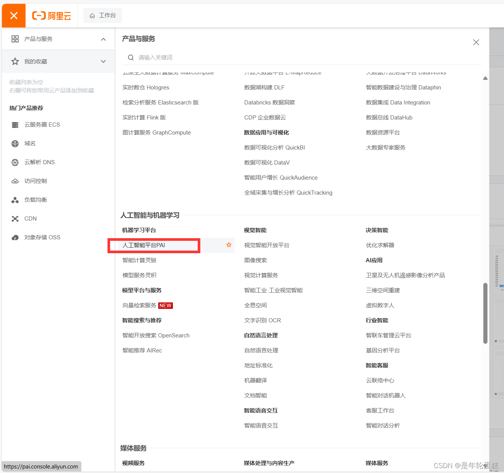Focus the 请输入关键词 search field

click(x=301, y=57)
